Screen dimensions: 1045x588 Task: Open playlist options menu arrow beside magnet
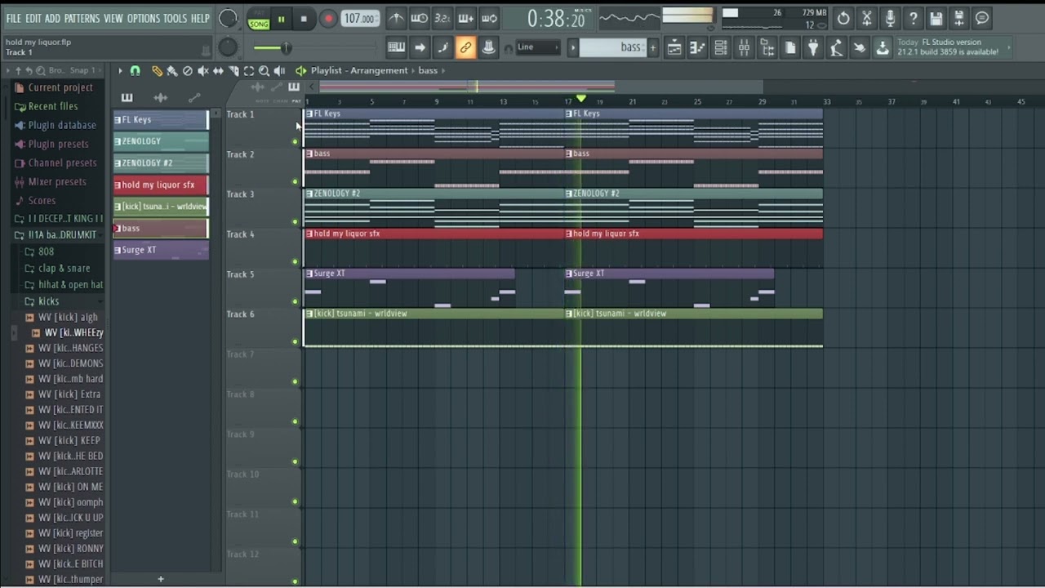point(120,71)
